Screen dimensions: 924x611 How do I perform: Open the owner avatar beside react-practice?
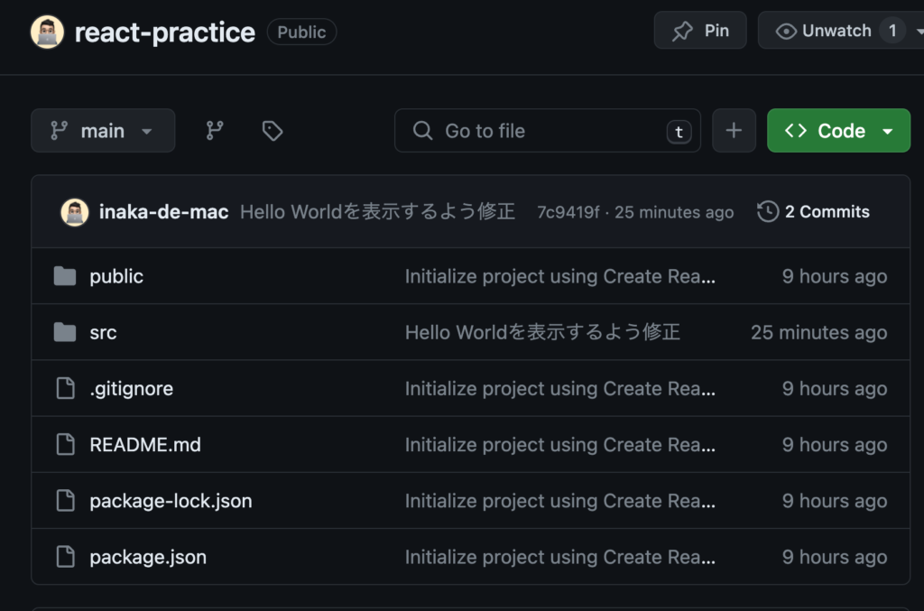point(47,32)
